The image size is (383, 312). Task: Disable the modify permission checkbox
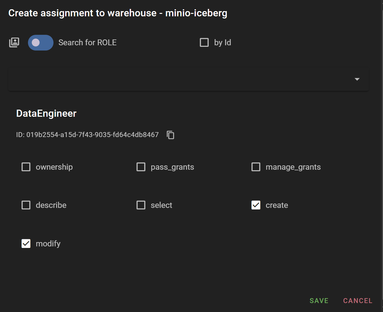pyautogui.click(x=26, y=244)
